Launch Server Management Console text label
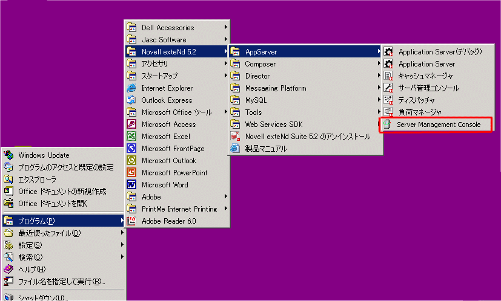The height and width of the screenshot is (301, 501). click(439, 125)
